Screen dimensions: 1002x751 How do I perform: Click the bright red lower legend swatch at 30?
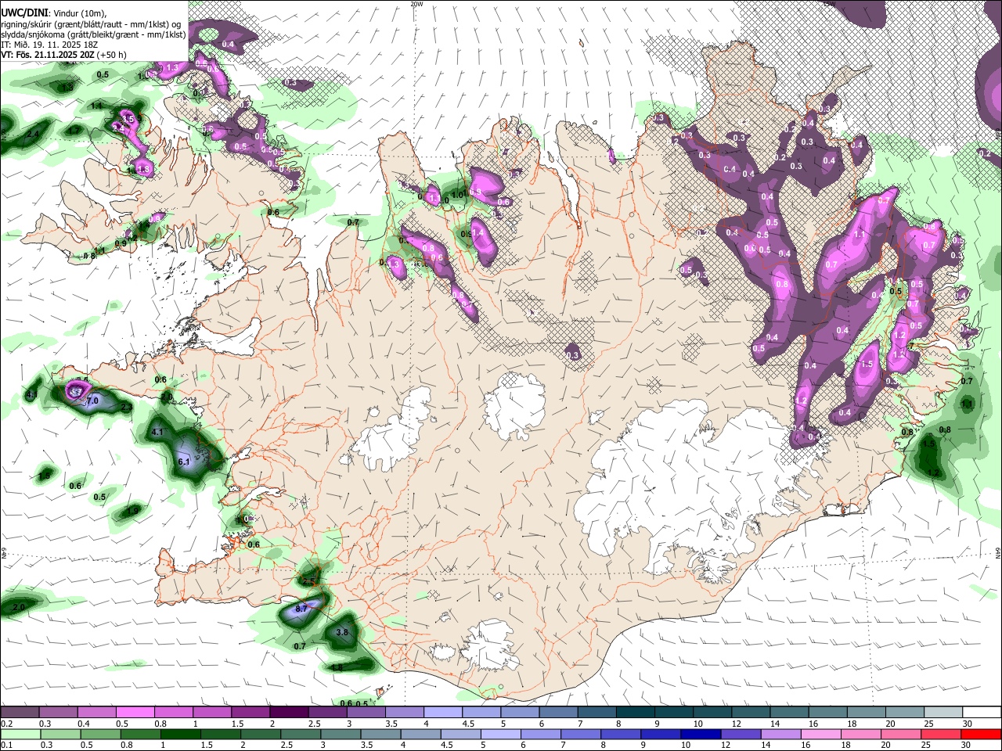pyautogui.click(x=981, y=734)
